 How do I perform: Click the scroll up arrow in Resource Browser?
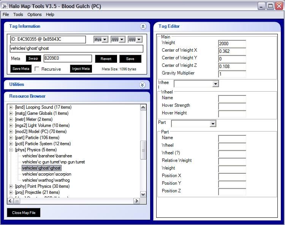point(143,108)
